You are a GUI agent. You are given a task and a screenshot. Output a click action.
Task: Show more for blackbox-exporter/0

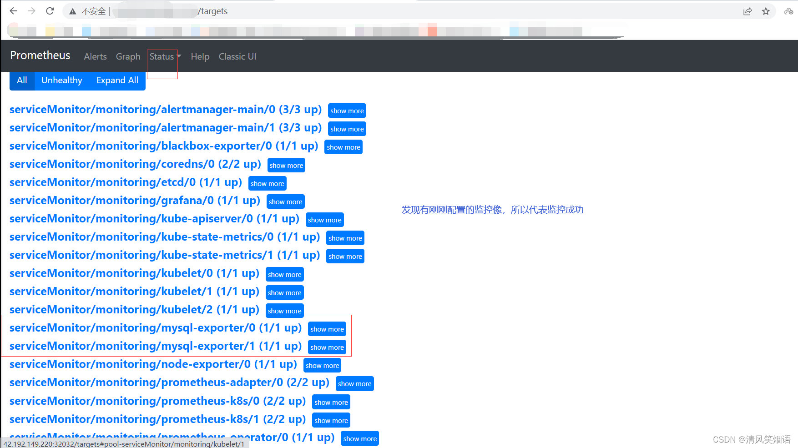pyautogui.click(x=343, y=147)
